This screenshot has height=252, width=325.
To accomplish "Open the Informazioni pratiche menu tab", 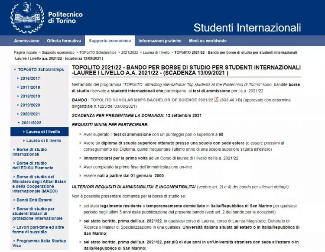I will (160, 41).
